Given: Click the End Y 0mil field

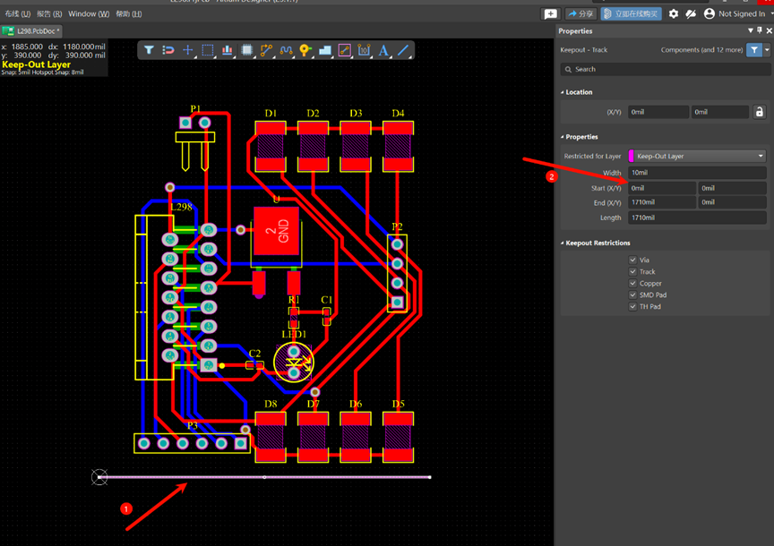Looking at the screenshot, I should (x=732, y=202).
